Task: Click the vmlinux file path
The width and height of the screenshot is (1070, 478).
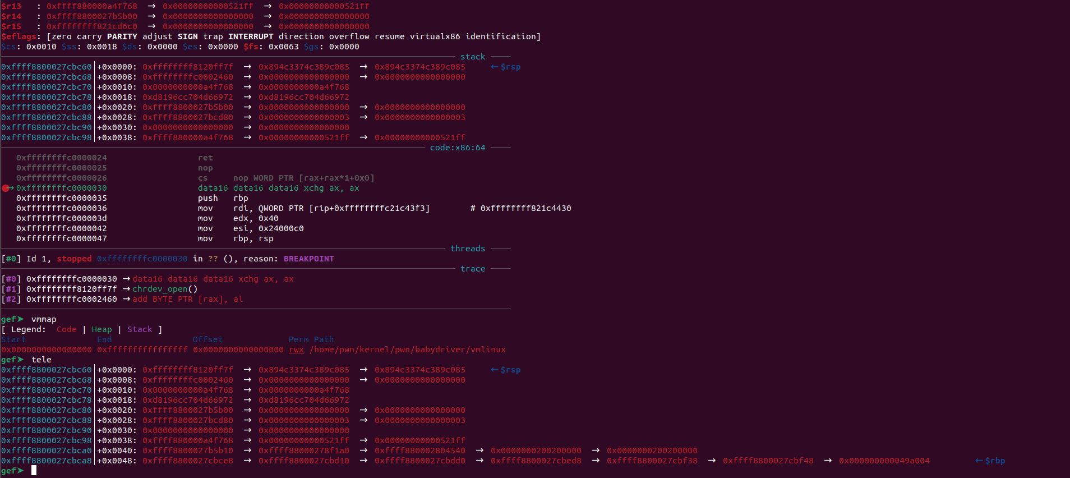Action: 407,350
